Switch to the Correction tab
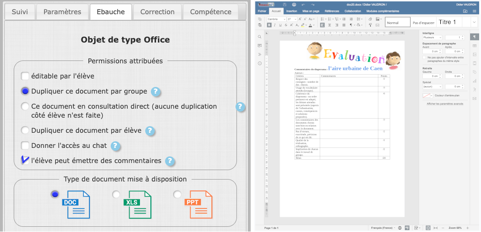This screenshot has width=481, height=232. coord(157,12)
